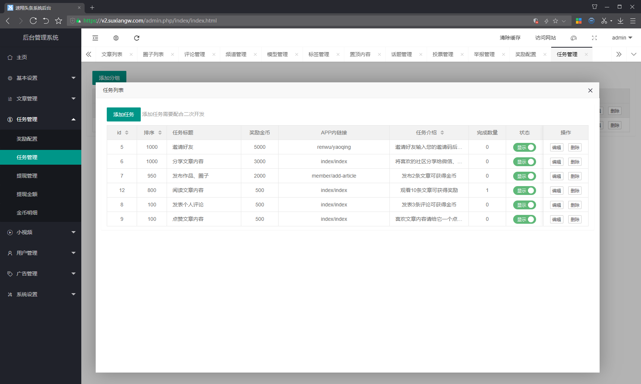Image resolution: width=641 pixels, height=384 pixels.
Task: Click the colorful grid apps icon in the browser
Action: pyautogui.click(x=579, y=21)
